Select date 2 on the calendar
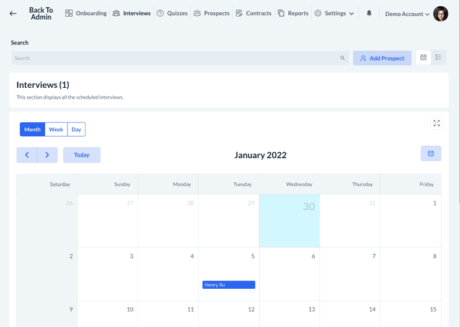Screen dimensions: 460x327 coord(47,274)
